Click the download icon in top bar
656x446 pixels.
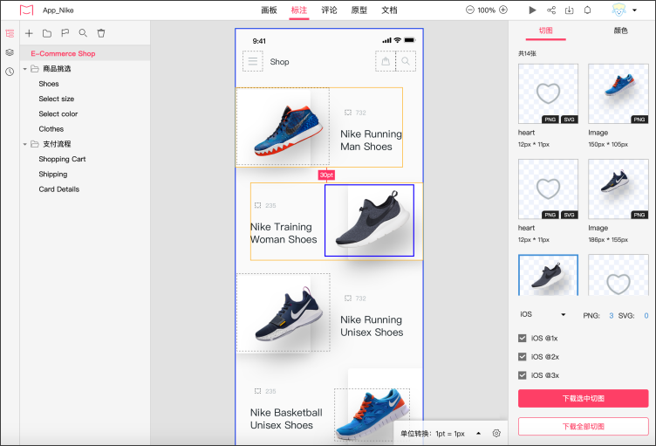(x=570, y=10)
